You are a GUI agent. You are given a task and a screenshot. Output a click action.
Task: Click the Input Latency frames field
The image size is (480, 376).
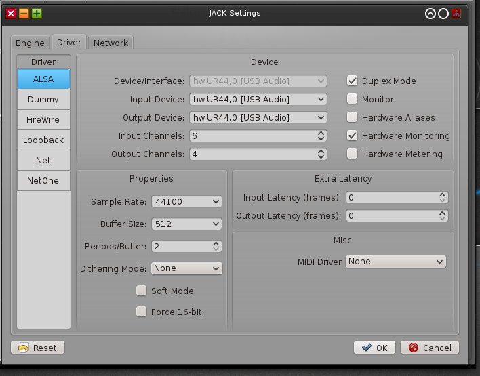point(392,198)
